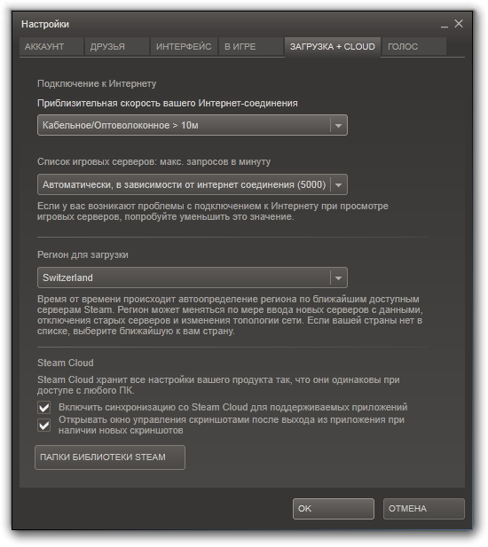Screen dimensions: 488x547
Task: Close the Настройки settings window
Action: tap(459, 24)
